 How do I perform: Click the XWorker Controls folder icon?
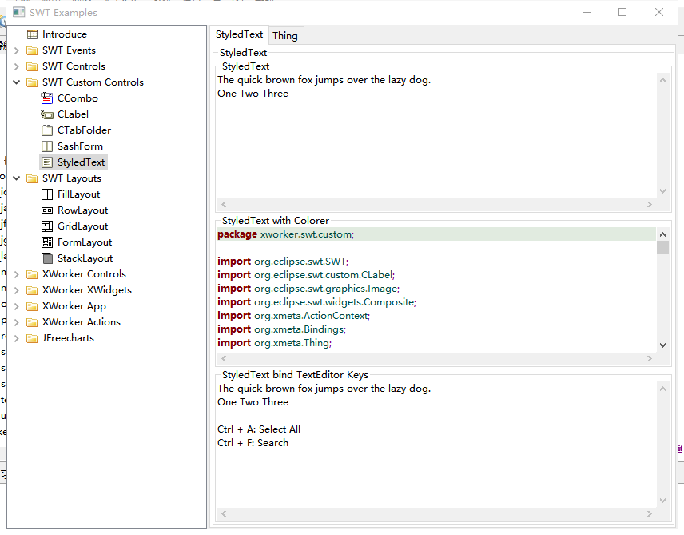click(x=32, y=275)
